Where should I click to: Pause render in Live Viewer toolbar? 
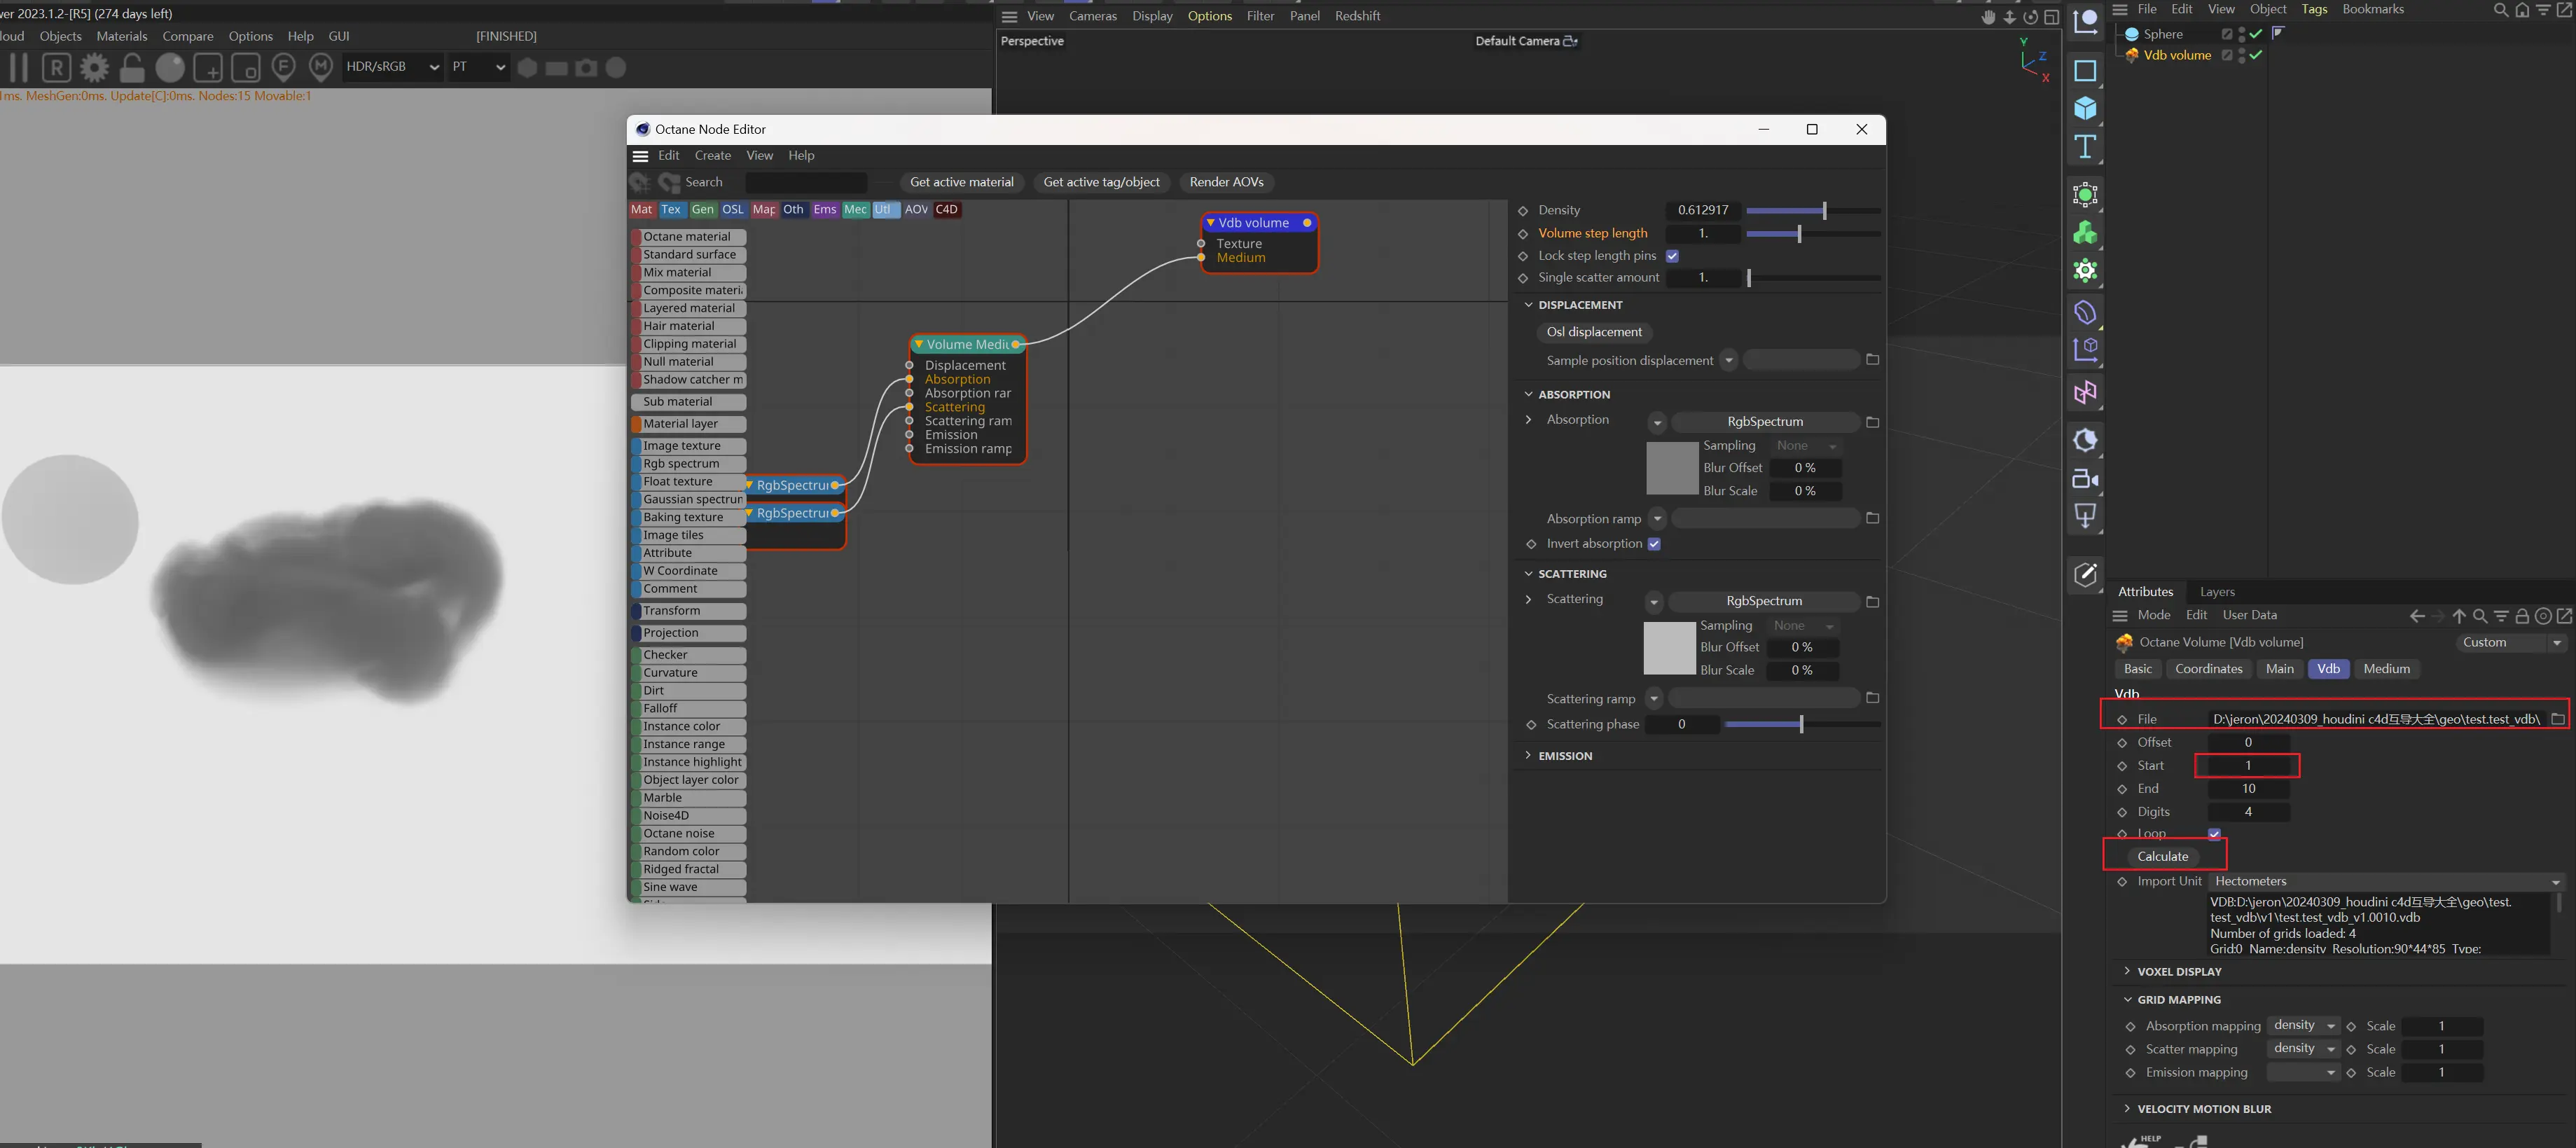click(x=19, y=67)
